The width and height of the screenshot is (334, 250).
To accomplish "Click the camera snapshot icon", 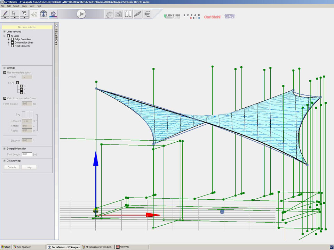I will tap(119, 14).
